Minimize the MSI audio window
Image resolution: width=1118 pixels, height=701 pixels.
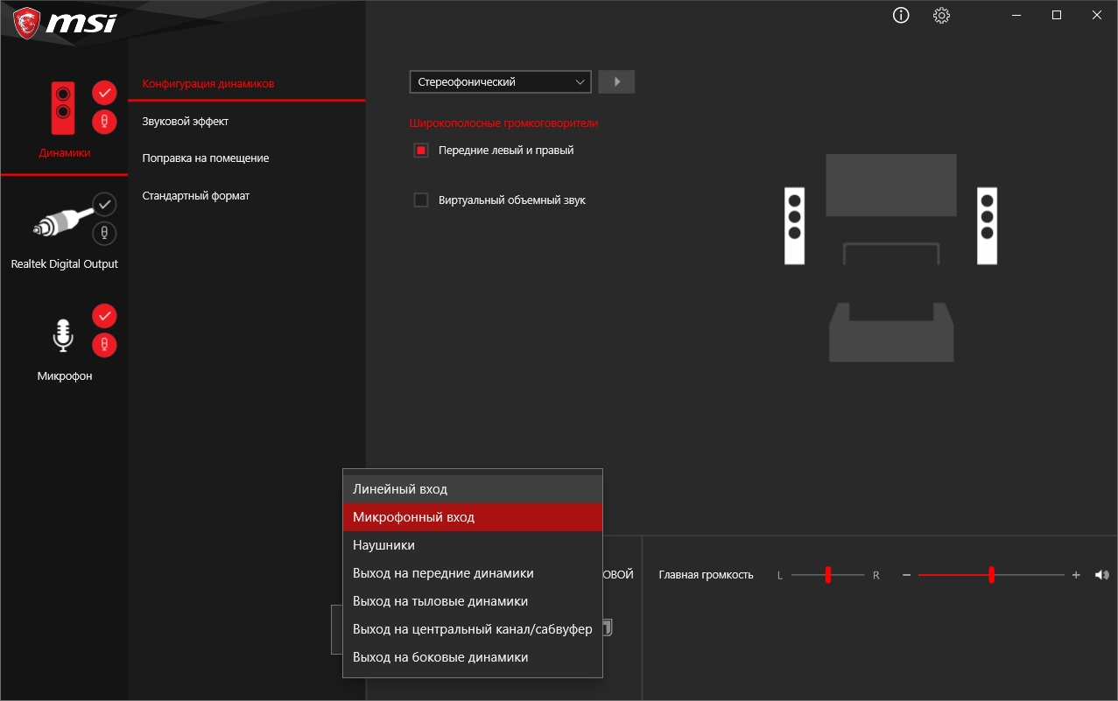pyautogui.click(x=1016, y=15)
